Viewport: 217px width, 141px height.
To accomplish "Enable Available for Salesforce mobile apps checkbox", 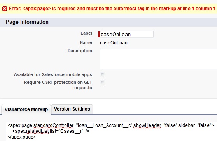I will point(102,75).
